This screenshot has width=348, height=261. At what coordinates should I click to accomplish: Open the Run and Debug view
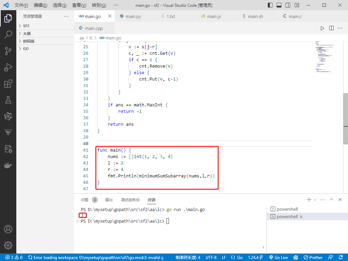pyautogui.click(x=8, y=67)
